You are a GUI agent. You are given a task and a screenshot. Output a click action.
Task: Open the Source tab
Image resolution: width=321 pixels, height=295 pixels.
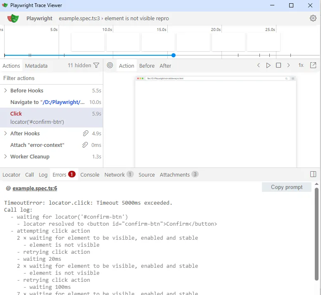[x=147, y=175]
